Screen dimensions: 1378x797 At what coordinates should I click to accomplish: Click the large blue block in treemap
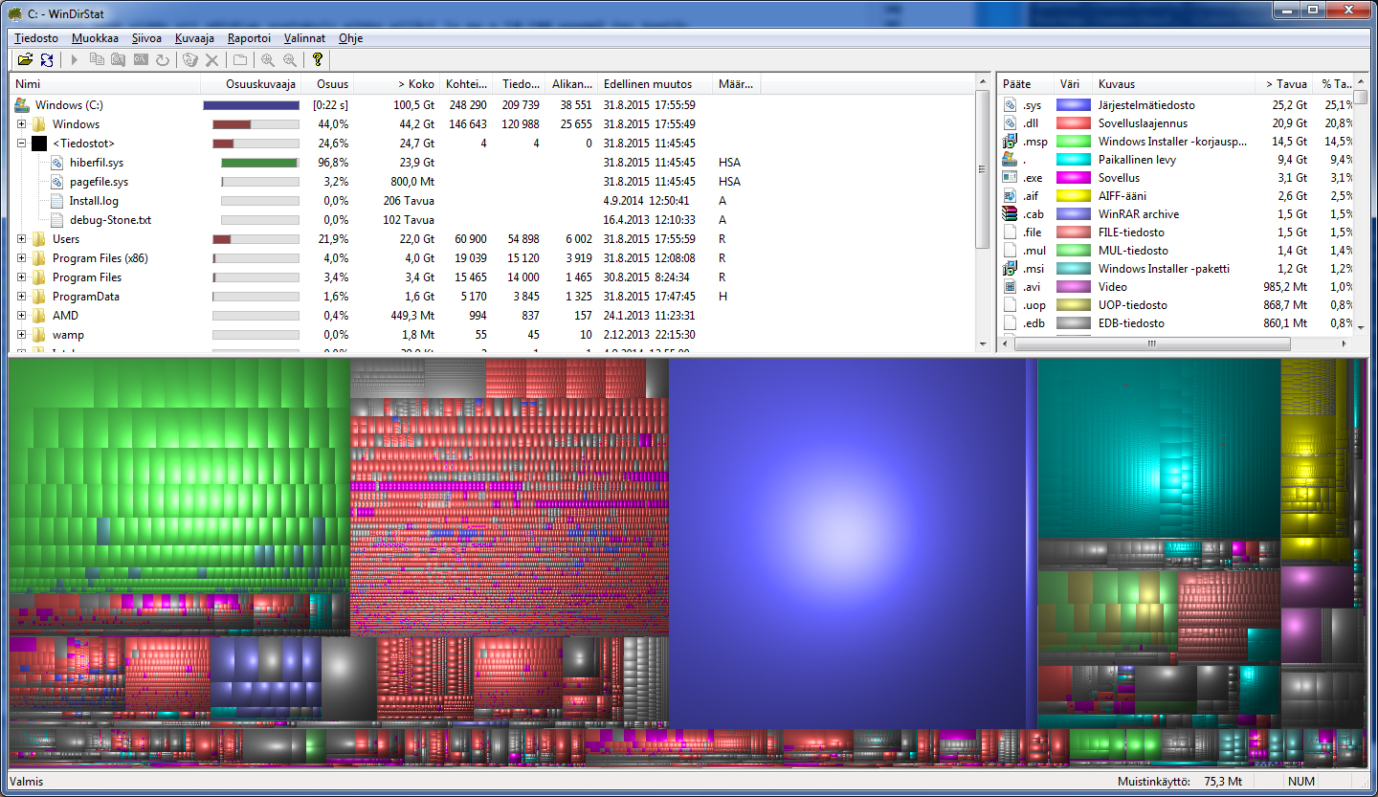click(x=847, y=541)
